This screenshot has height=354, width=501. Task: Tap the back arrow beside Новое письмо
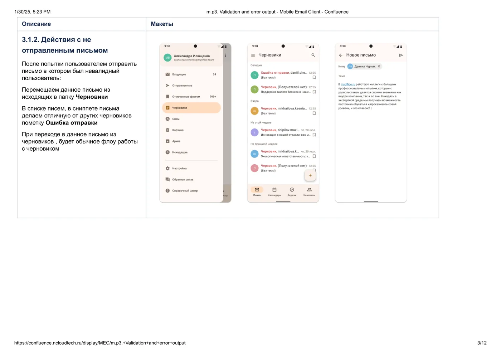pyautogui.click(x=341, y=55)
